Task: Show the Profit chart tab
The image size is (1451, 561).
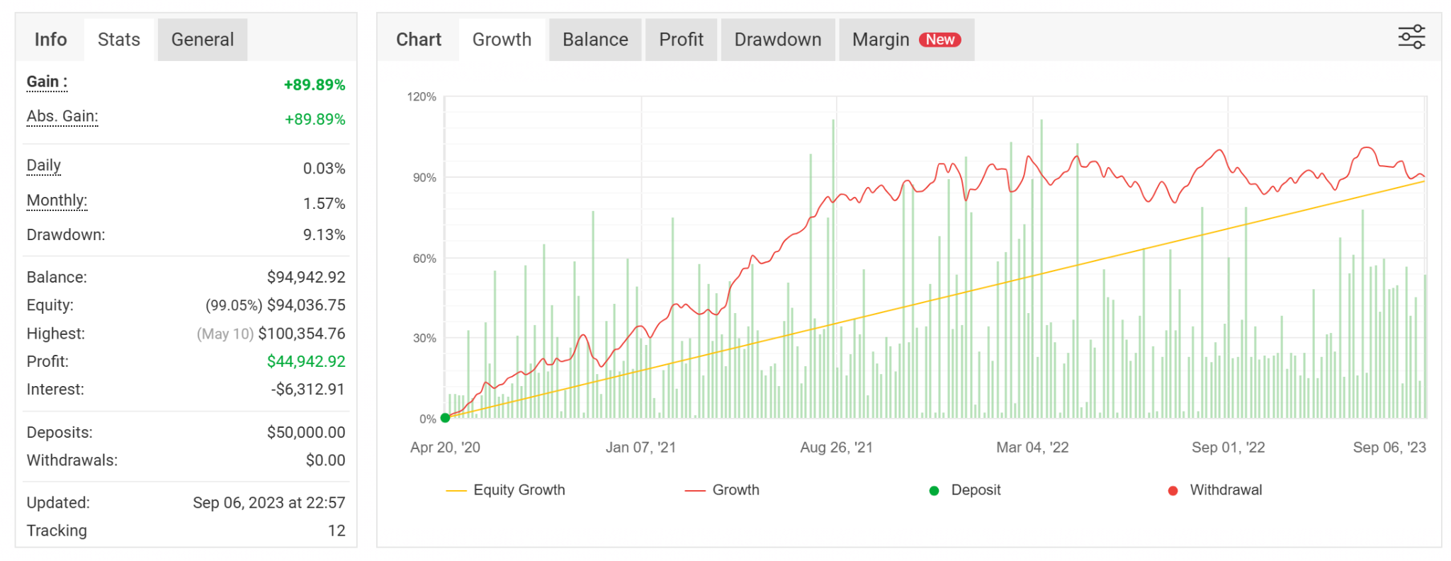Action: pyautogui.click(x=681, y=40)
